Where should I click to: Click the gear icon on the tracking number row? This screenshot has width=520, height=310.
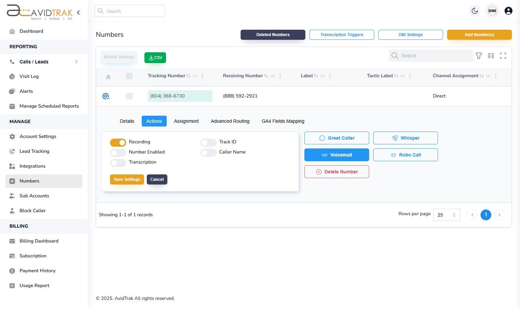point(106,96)
